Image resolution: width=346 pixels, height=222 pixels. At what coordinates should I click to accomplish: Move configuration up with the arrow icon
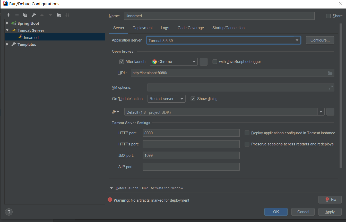[x=42, y=15]
